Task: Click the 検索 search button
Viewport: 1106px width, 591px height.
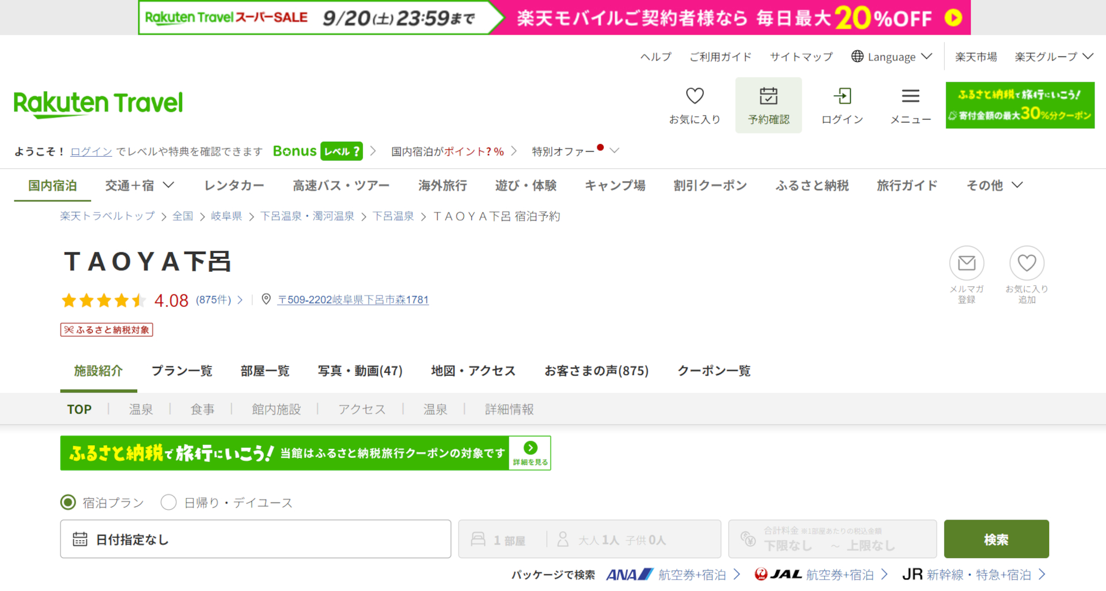Action: [996, 539]
